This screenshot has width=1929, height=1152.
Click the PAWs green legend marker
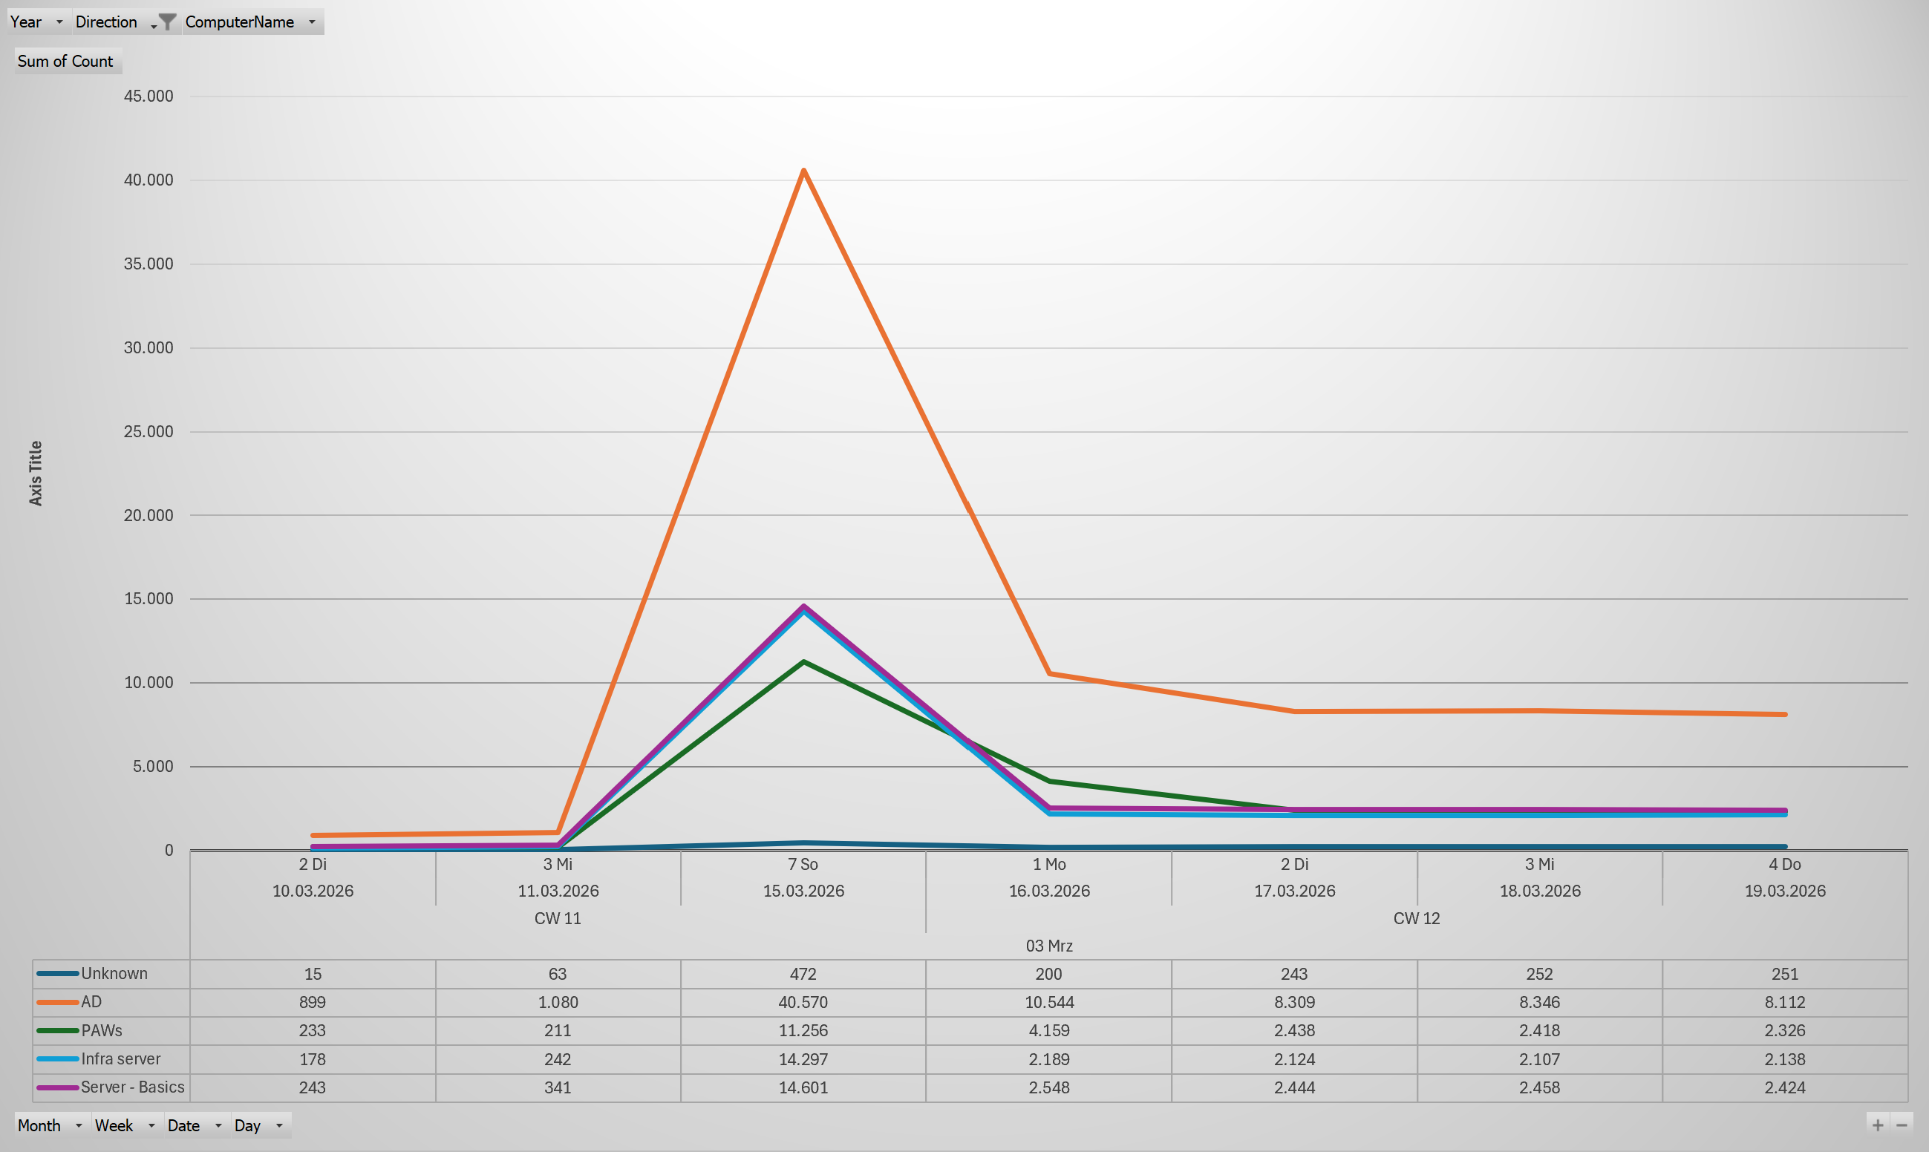(x=56, y=1030)
